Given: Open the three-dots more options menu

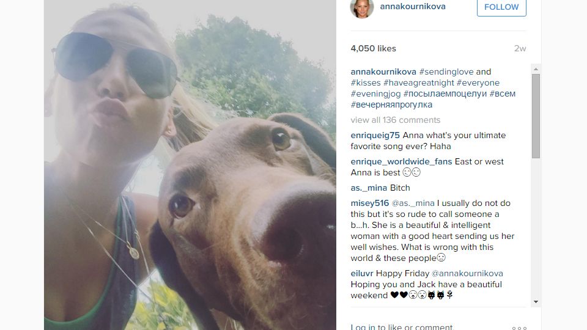Looking at the screenshot, I should click(519, 328).
